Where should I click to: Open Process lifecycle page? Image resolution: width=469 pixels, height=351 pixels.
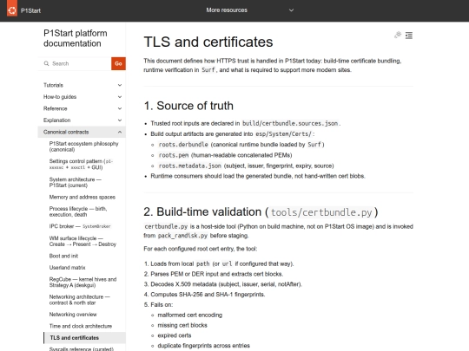coord(78,211)
